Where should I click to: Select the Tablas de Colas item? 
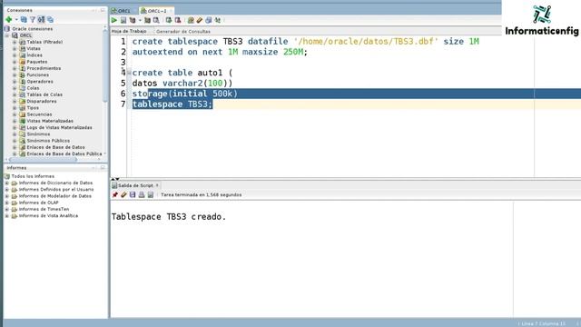(44, 94)
